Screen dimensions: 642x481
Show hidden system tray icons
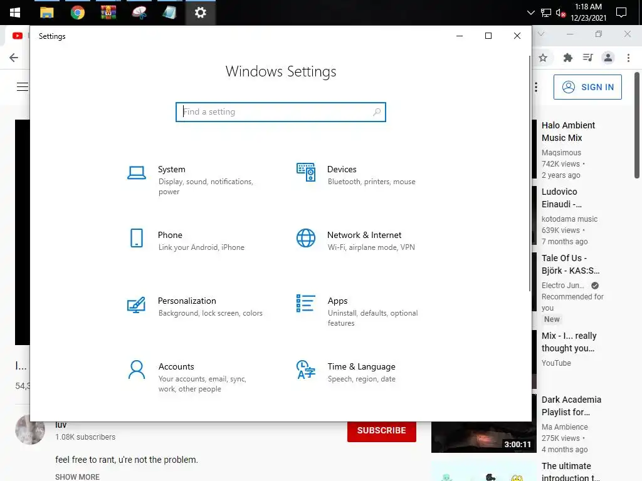pos(530,13)
